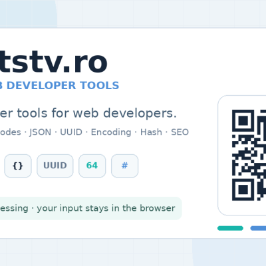Click 'your input stays in the browser' notice
The height and width of the screenshot is (266, 266).
pyautogui.click(x=106, y=208)
